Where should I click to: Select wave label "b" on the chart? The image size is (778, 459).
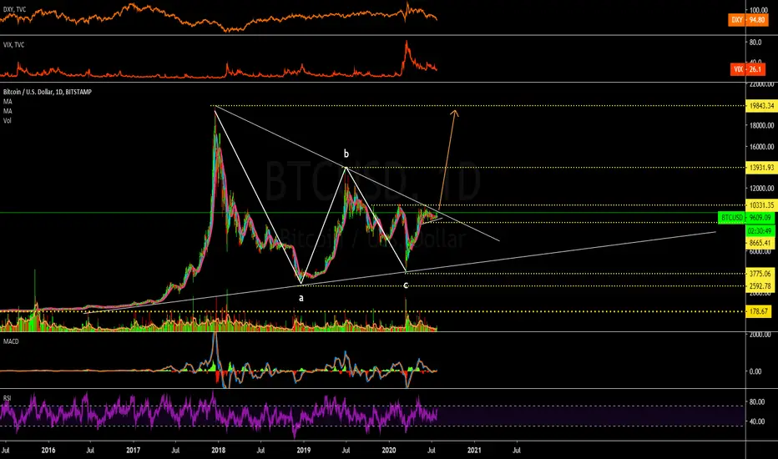tap(346, 154)
